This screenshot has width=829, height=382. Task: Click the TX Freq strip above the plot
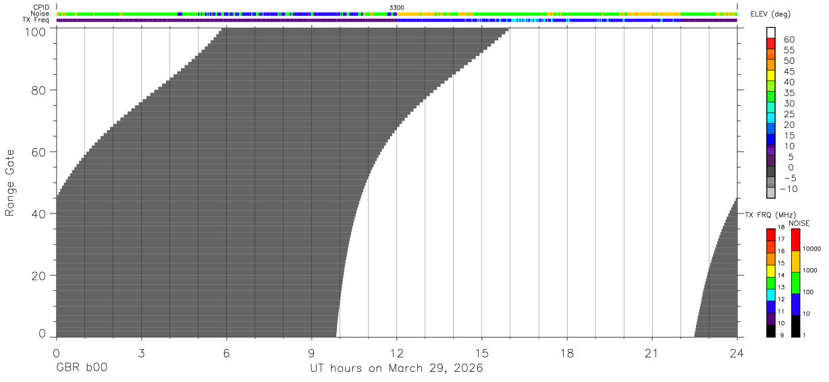coord(397,20)
